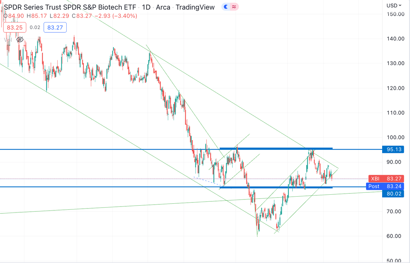
Task: Click the 150.00 price axis label
Action: [x=395, y=14]
